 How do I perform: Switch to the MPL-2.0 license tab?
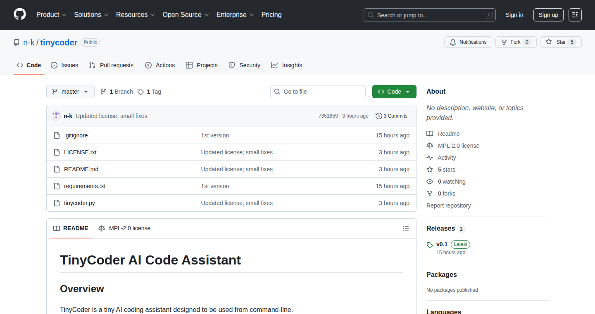[124, 228]
